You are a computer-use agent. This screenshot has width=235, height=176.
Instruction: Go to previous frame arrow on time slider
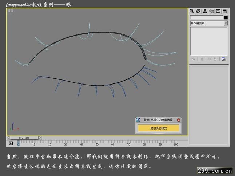pyautogui.click(x=8, y=138)
